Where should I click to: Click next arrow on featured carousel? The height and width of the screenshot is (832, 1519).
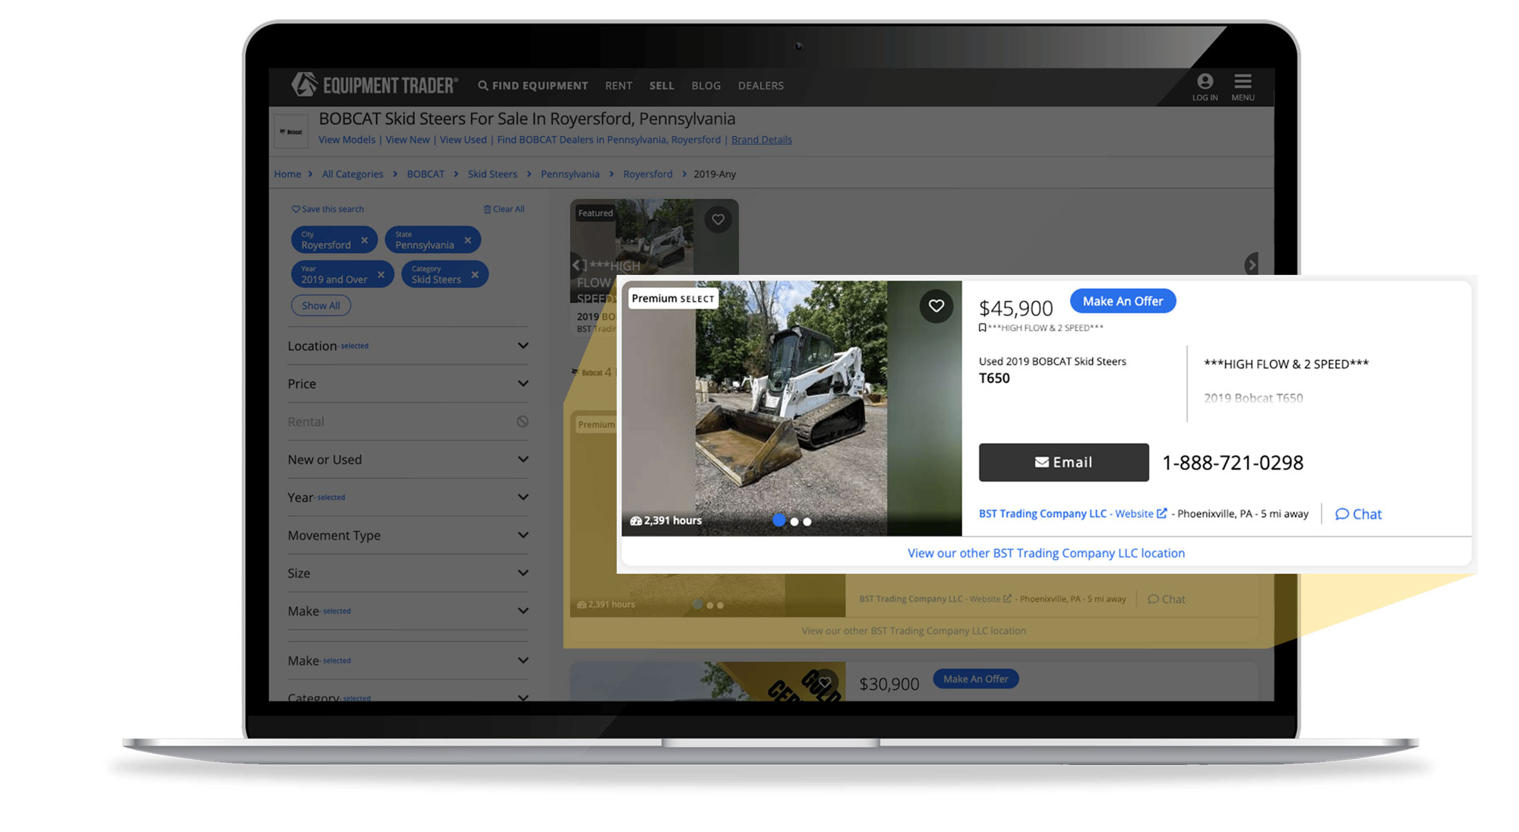click(1251, 264)
